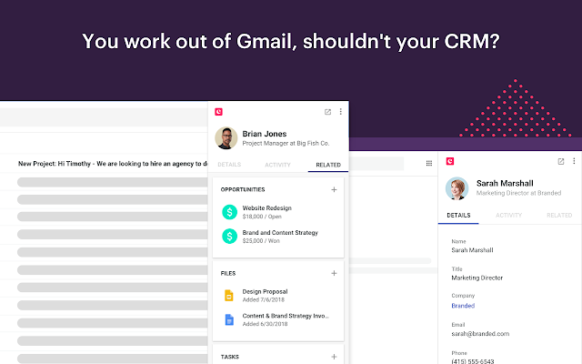The height and width of the screenshot is (364, 582).
Task: Click the Title field Marketing Director
Action: tap(477, 278)
